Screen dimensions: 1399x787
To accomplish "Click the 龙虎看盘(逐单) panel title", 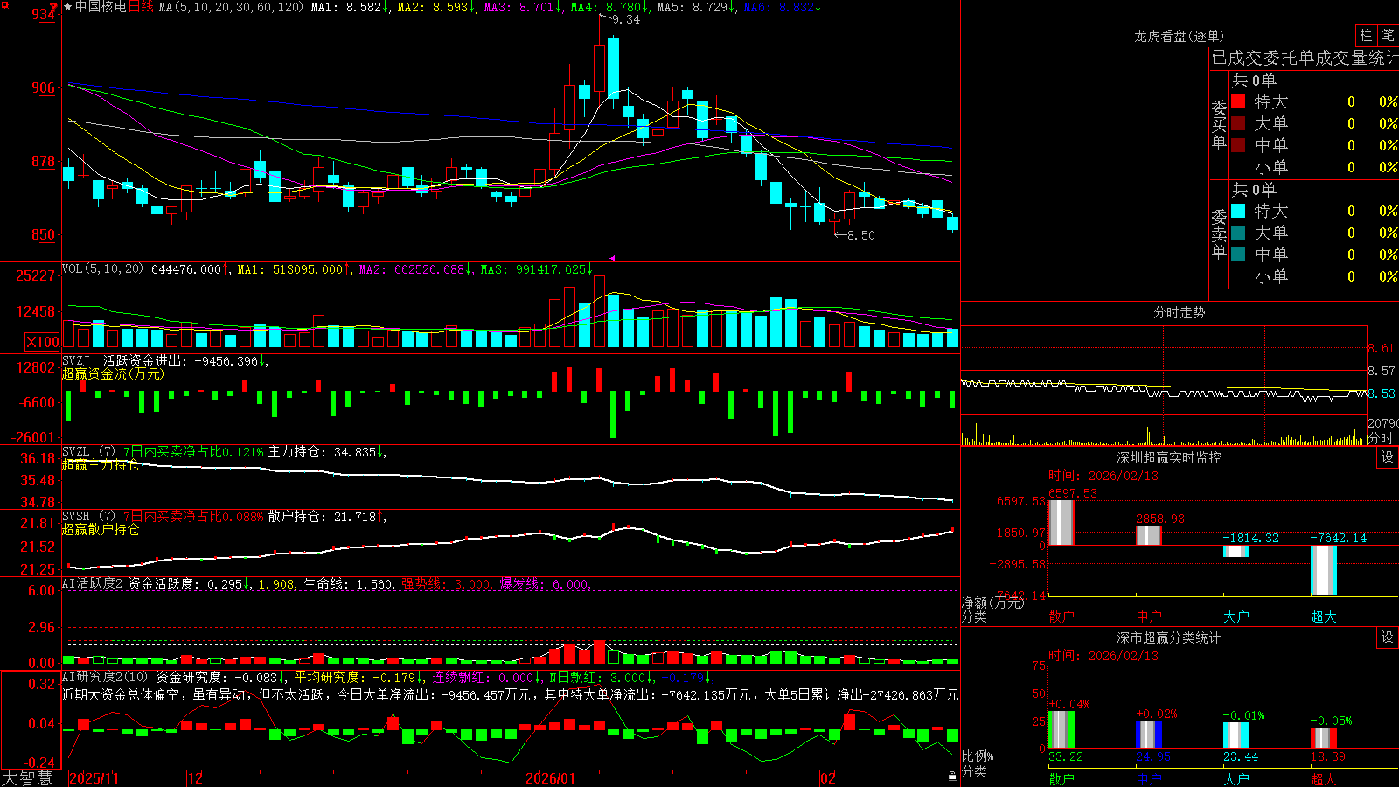I will click(x=1179, y=36).
